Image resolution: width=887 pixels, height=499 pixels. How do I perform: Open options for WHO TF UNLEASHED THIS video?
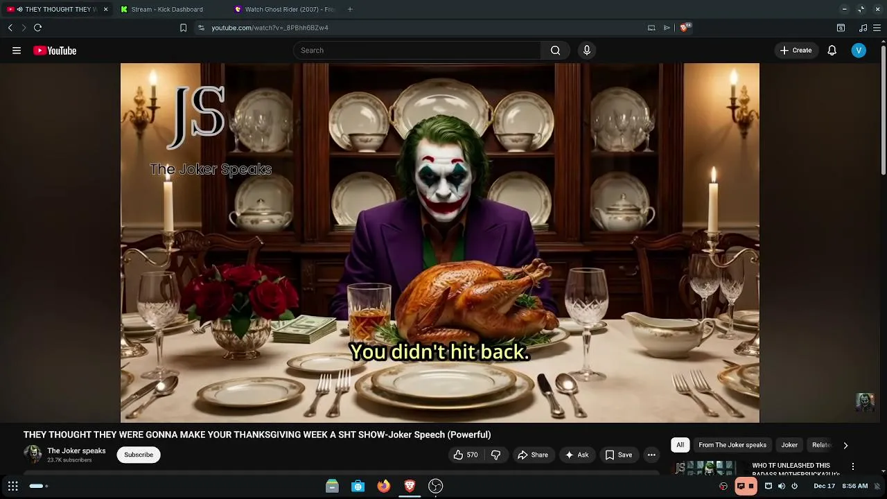click(x=853, y=466)
